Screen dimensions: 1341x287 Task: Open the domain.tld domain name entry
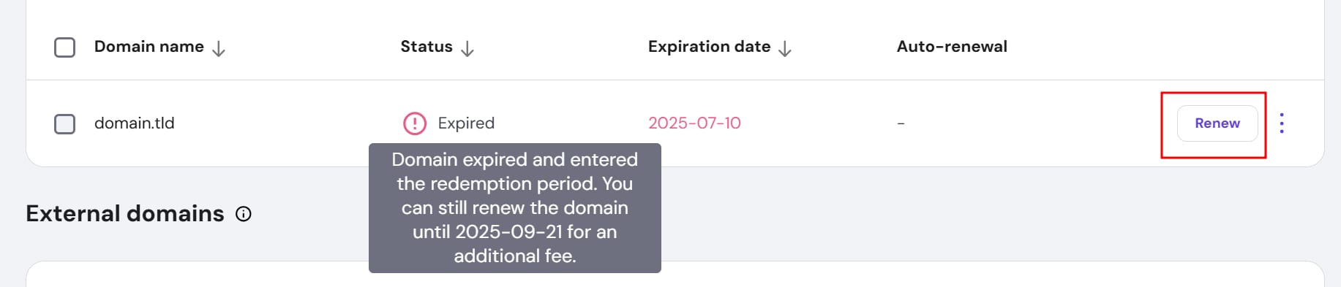coord(135,123)
